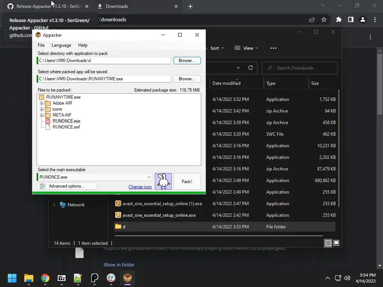The height and width of the screenshot is (287, 383).
Task: Browse for the packed app save location
Action: (x=187, y=79)
